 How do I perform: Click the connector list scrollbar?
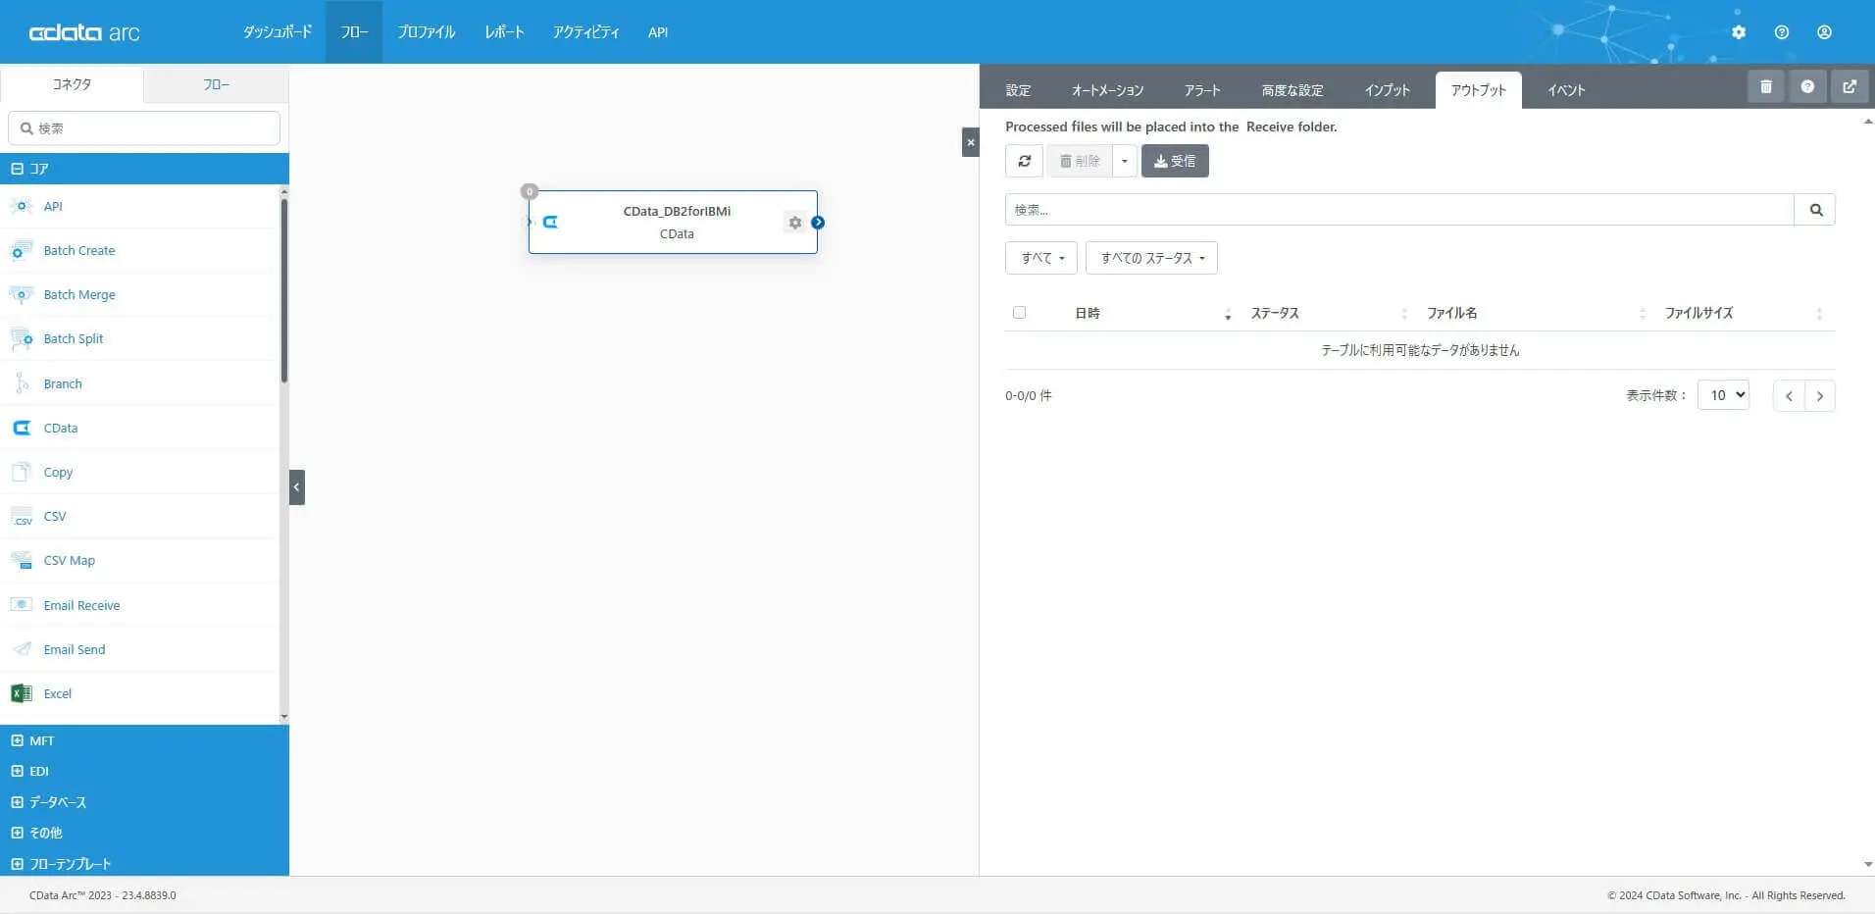[x=284, y=290]
